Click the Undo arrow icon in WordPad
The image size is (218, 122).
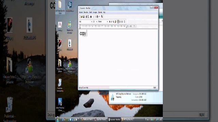pos(99,17)
